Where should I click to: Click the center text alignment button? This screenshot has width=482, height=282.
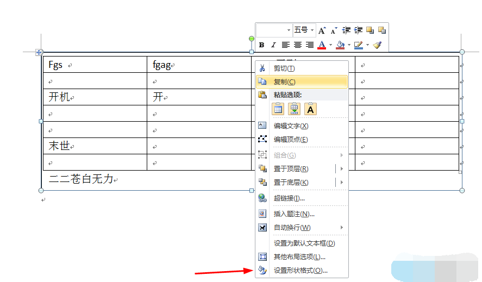(x=298, y=45)
